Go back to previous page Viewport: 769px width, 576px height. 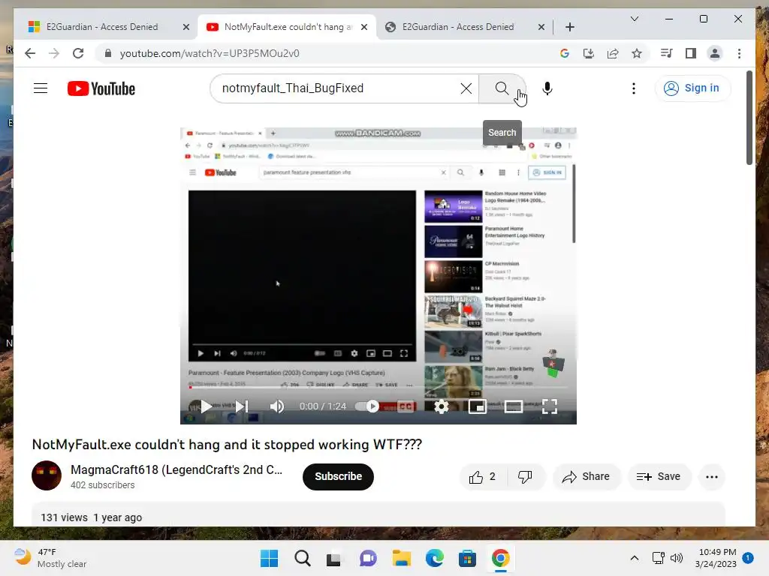click(30, 53)
